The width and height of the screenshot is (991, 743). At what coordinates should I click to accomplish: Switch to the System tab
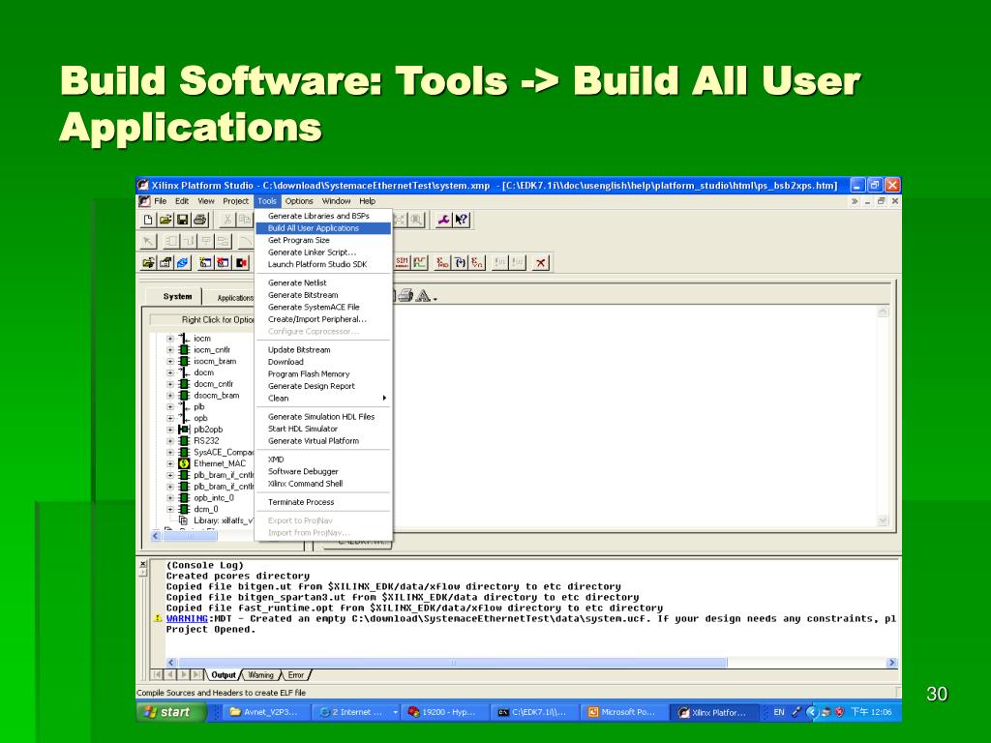pyautogui.click(x=176, y=296)
